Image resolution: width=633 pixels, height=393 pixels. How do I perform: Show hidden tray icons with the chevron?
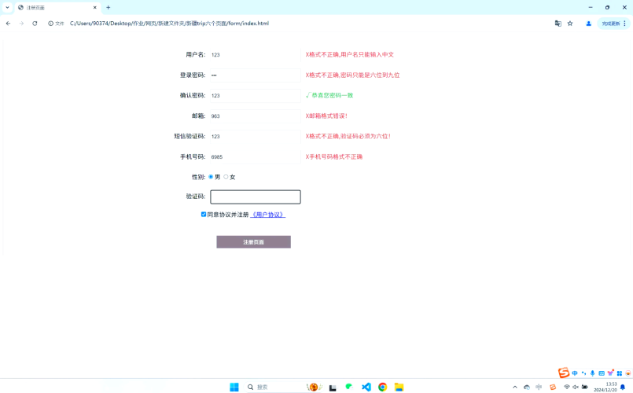click(515, 387)
